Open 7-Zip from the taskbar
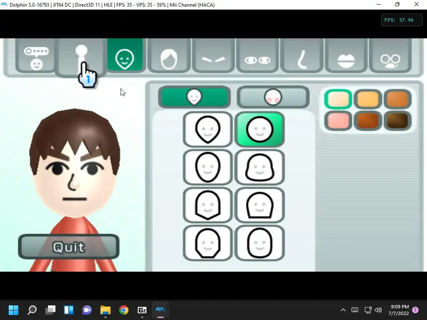The height and width of the screenshot is (320, 427). [142, 310]
